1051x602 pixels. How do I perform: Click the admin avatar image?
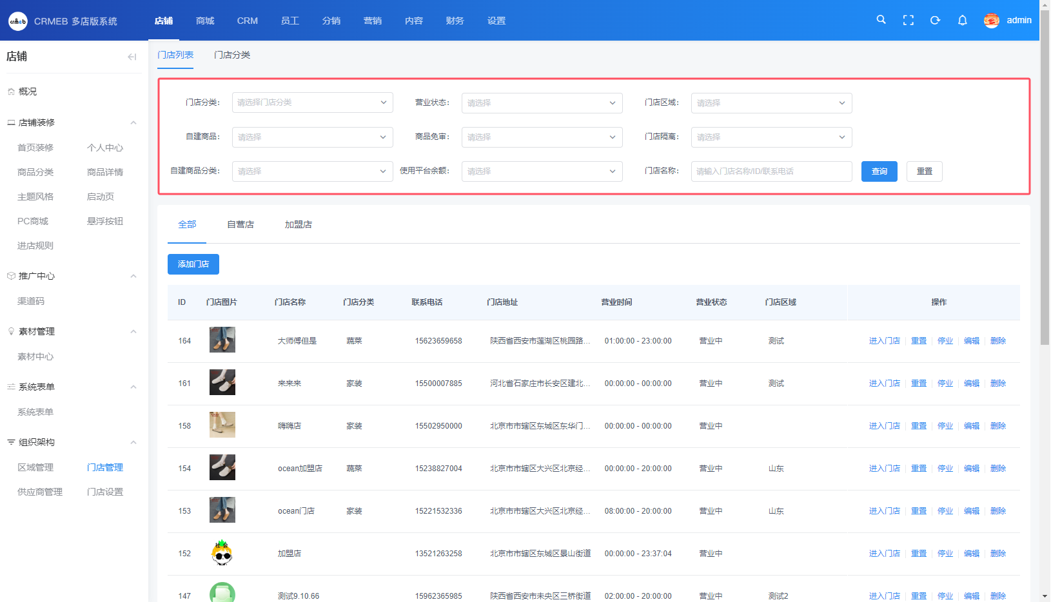(991, 21)
